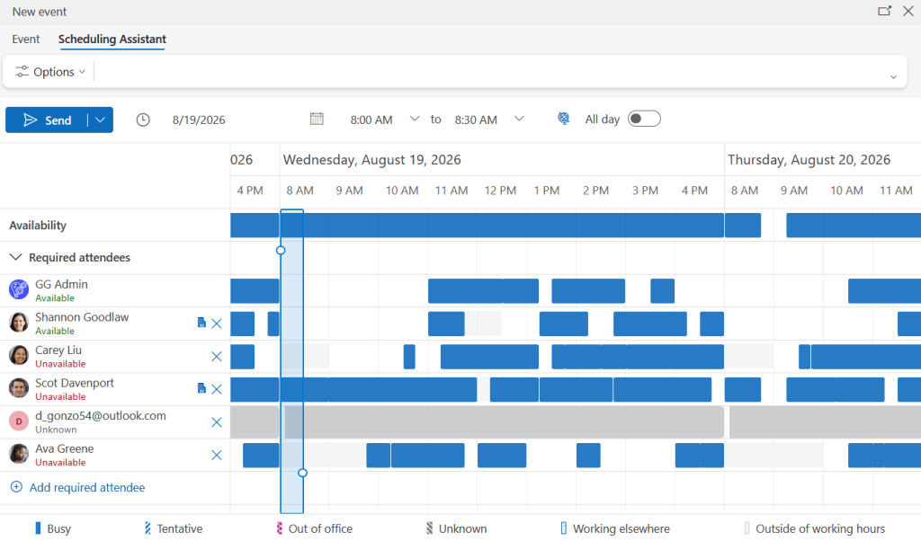Click the Tentative legend icon
This screenshot has width=921, height=541.
(148, 528)
